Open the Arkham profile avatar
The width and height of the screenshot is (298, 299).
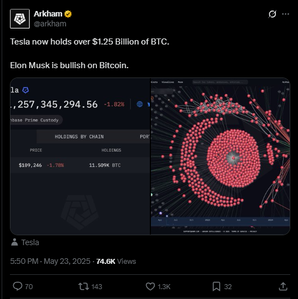tap(20, 19)
